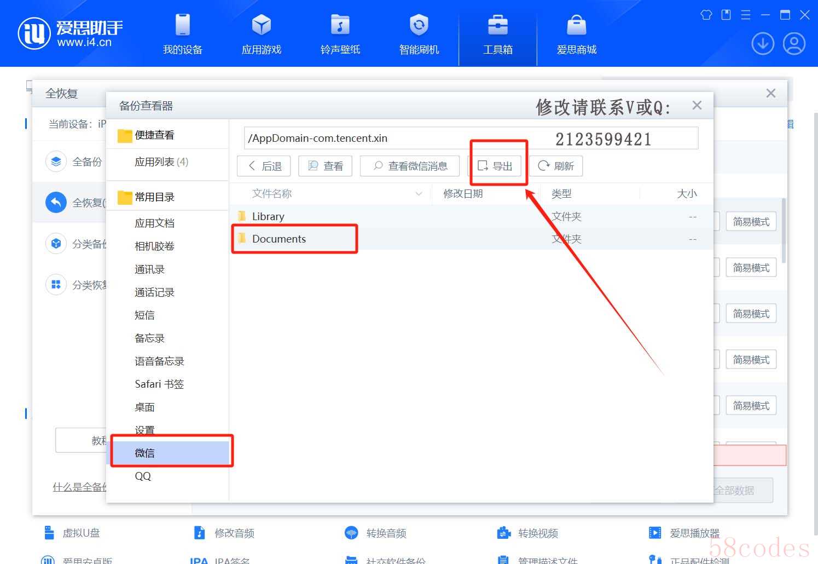Expand 常用目录 folder group
This screenshot has height=564, width=818.
click(146, 197)
